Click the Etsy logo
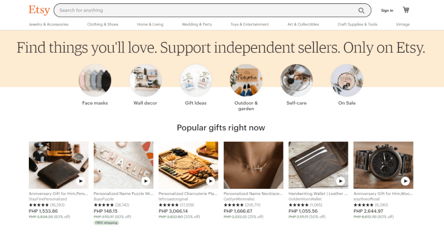Screen dimensions: 444x232 coord(39,10)
